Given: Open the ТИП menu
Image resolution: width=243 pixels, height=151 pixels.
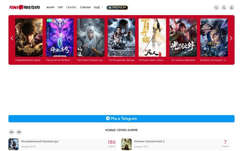Looking at the screenshot, I should tap(60, 7).
